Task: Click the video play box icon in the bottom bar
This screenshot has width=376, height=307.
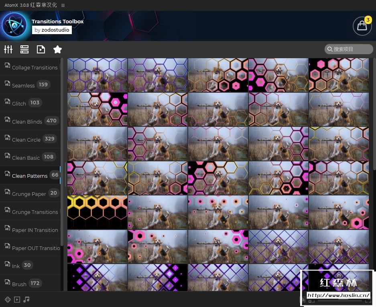Action: [x=17, y=299]
